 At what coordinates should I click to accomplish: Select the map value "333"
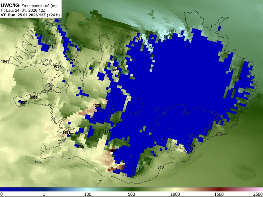point(107,132)
